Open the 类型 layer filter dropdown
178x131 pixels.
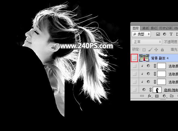[x=141, y=34]
